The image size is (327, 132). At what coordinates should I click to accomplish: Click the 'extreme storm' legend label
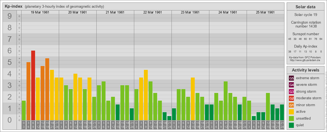click(x=308, y=78)
